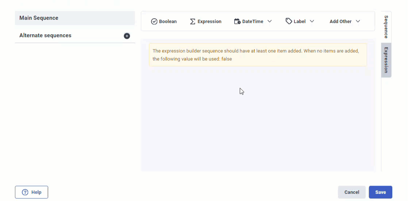The image size is (408, 201).
Task: Click the Expression toolbar label
Action: click(209, 21)
